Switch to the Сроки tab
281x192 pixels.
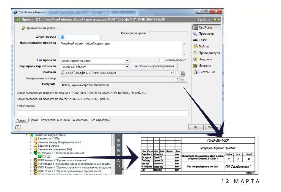coord(34,120)
